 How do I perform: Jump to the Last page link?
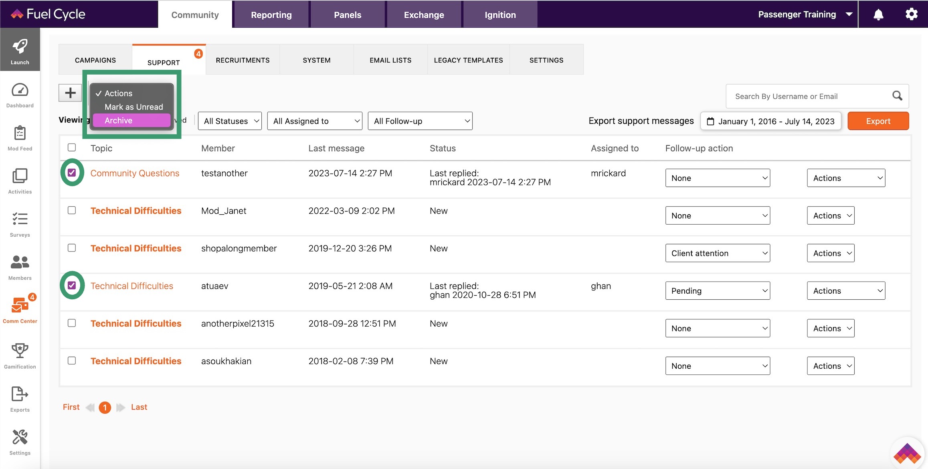tap(139, 407)
